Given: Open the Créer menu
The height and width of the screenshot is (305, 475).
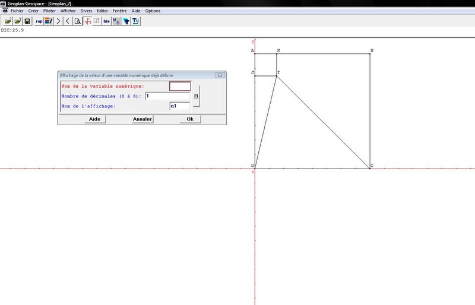Looking at the screenshot, I should point(33,11).
